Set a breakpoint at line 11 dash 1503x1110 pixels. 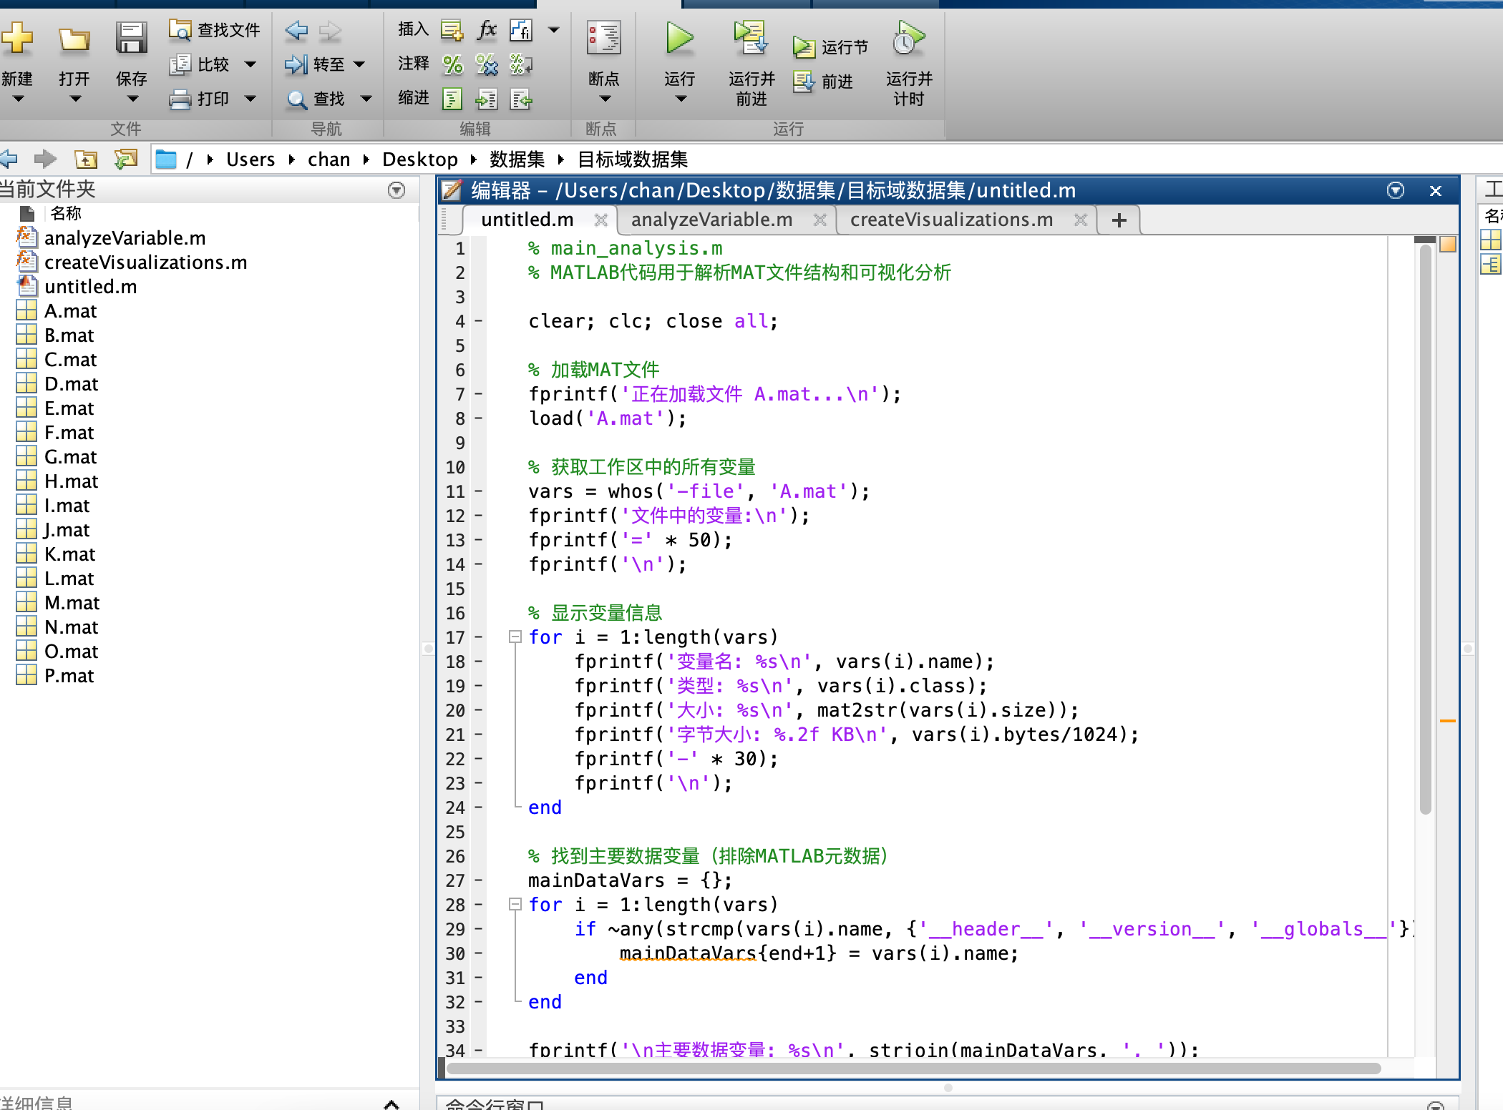coord(478,491)
